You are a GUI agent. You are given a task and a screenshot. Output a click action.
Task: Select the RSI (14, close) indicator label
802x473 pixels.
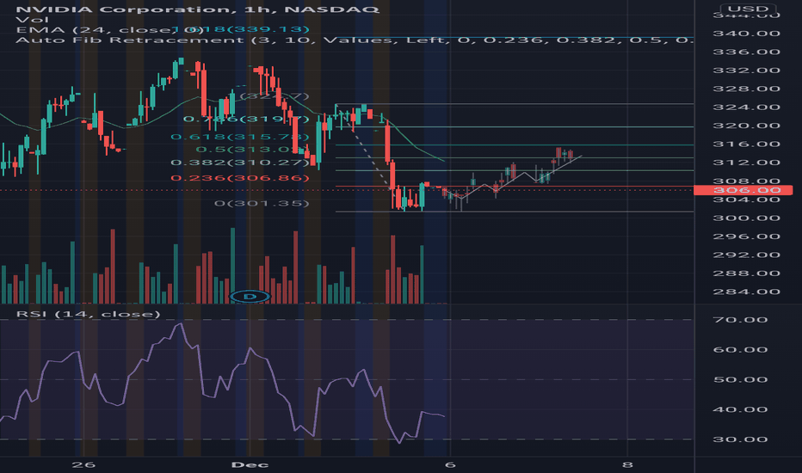coord(89,313)
